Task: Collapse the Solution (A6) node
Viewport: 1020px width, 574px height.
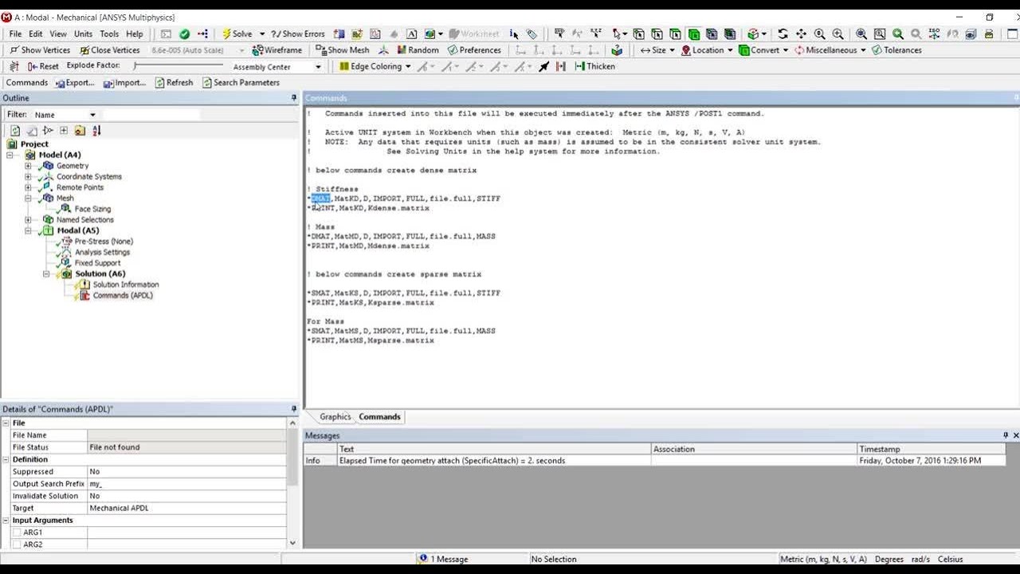Action: [x=46, y=273]
